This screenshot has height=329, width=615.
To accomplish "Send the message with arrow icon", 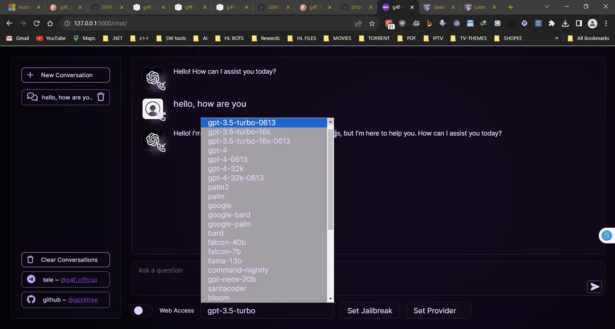I will [x=594, y=287].
